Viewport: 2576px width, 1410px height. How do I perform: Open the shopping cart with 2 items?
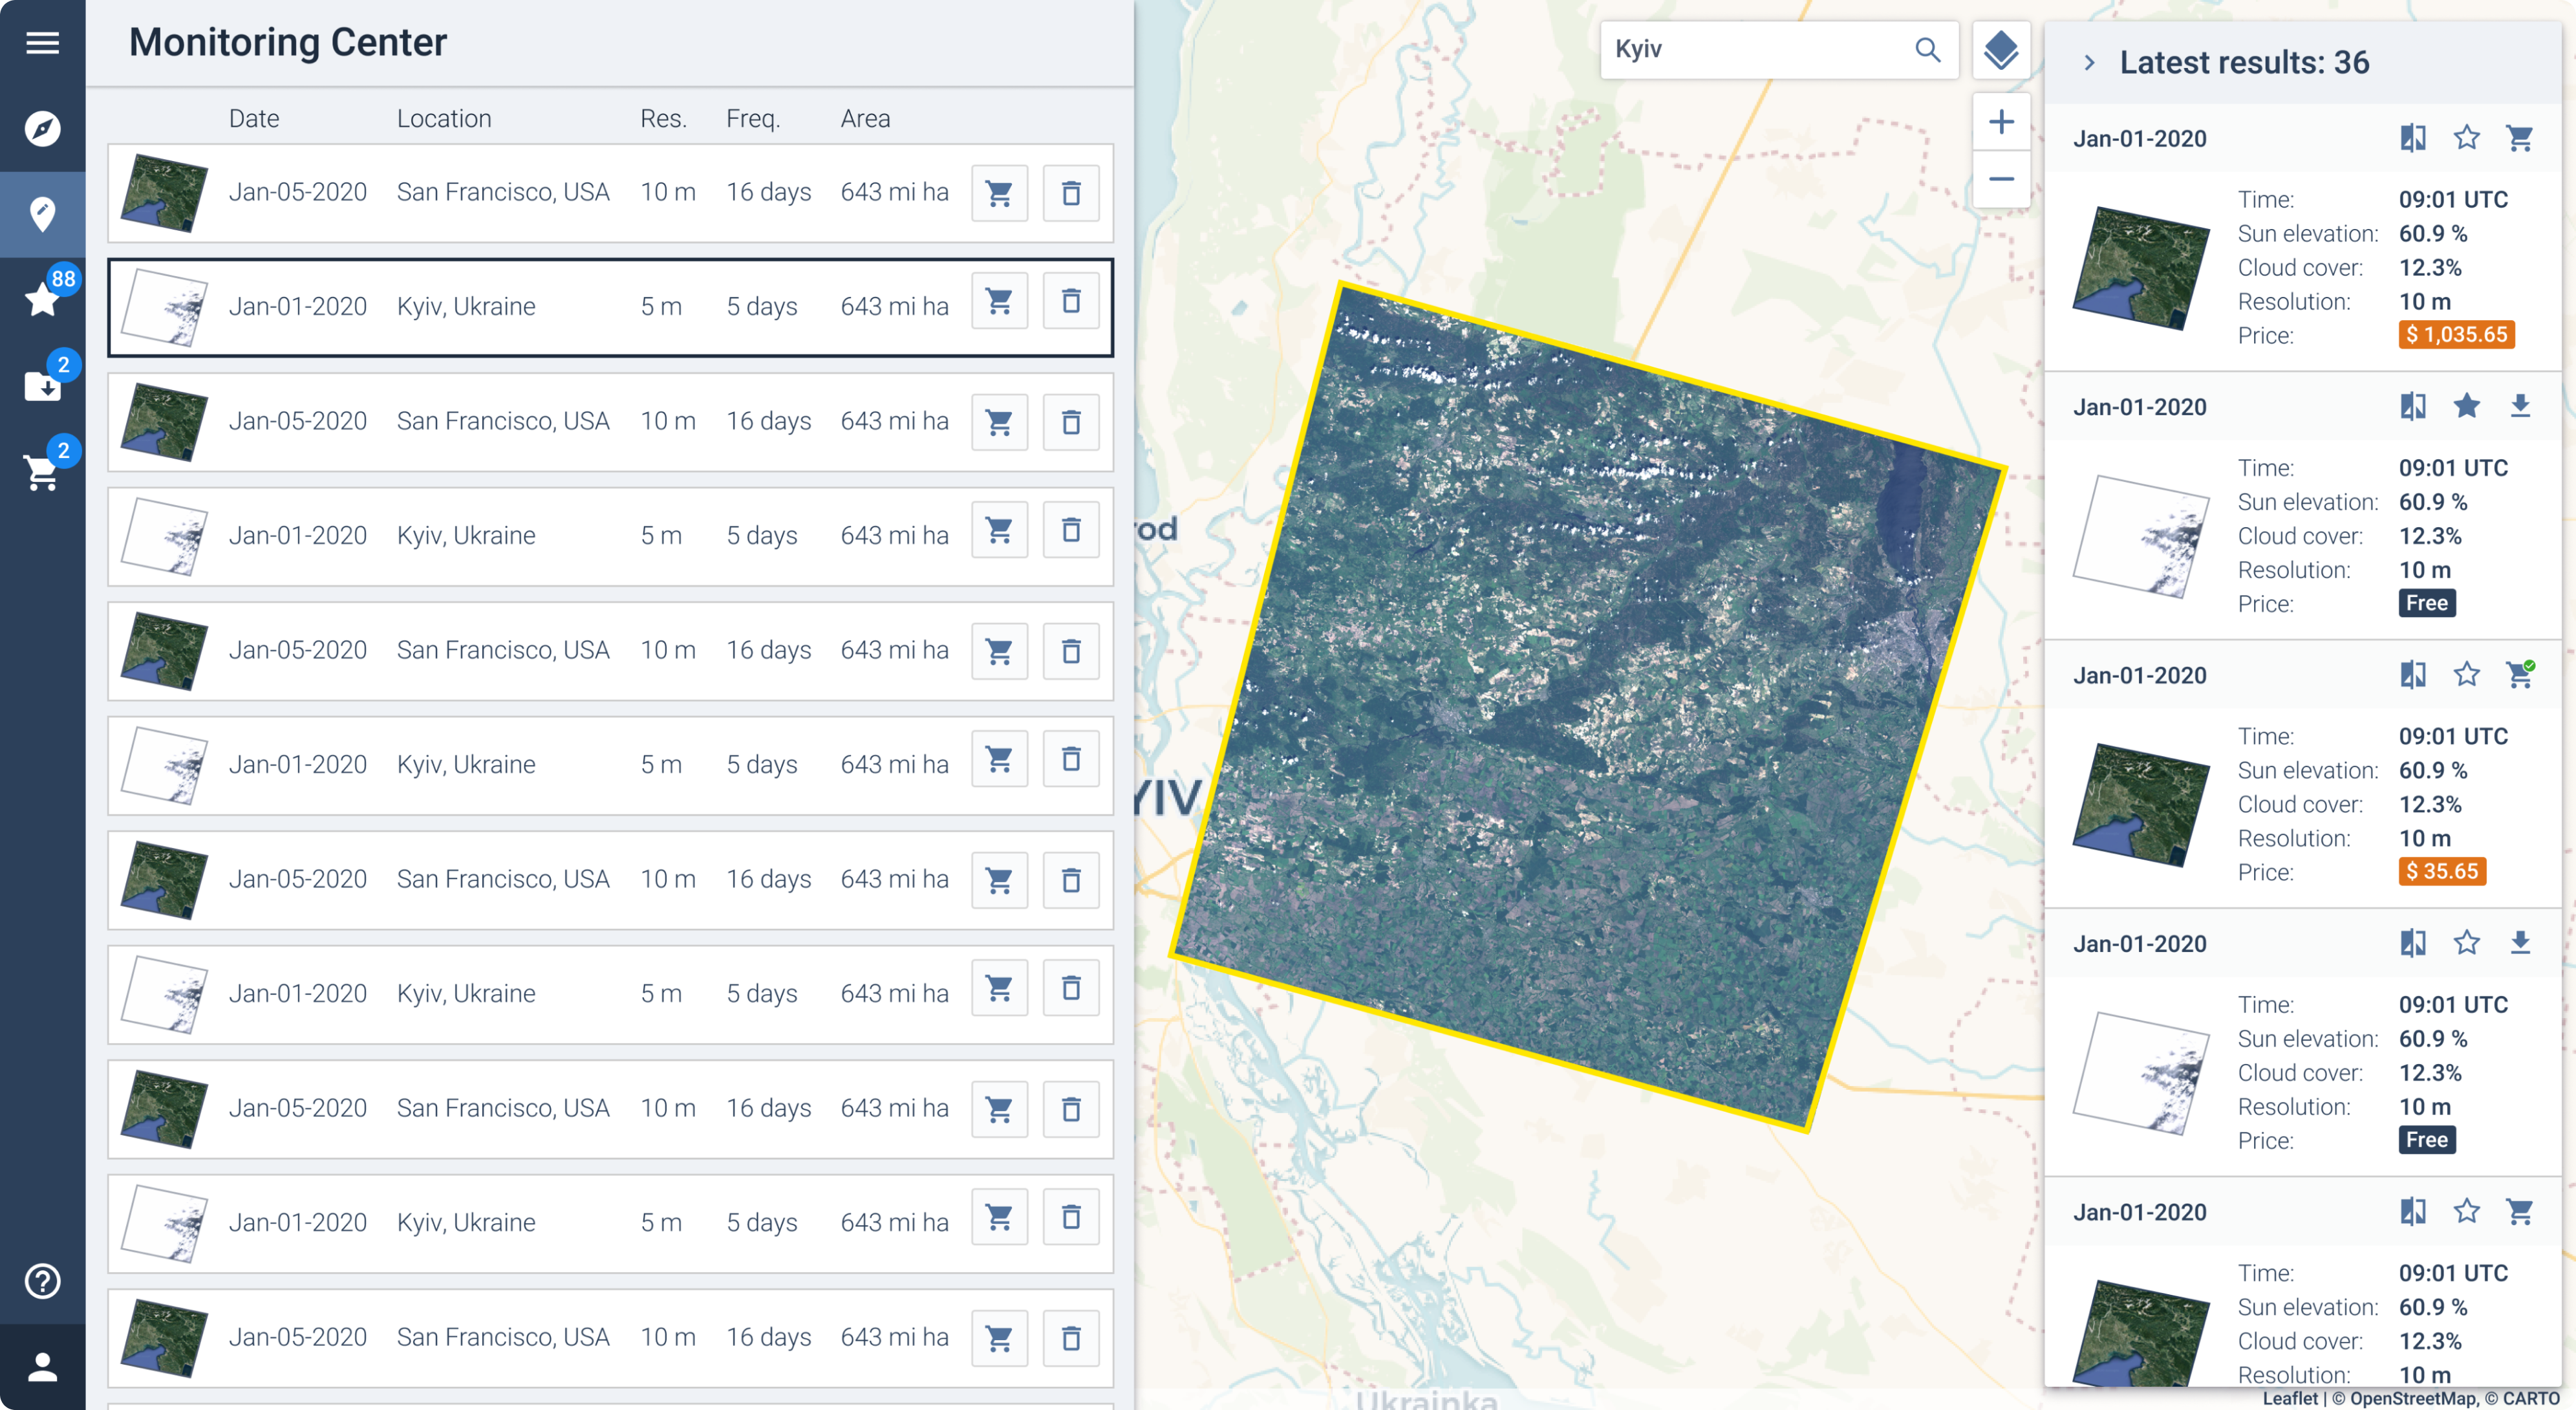(43, 473)
